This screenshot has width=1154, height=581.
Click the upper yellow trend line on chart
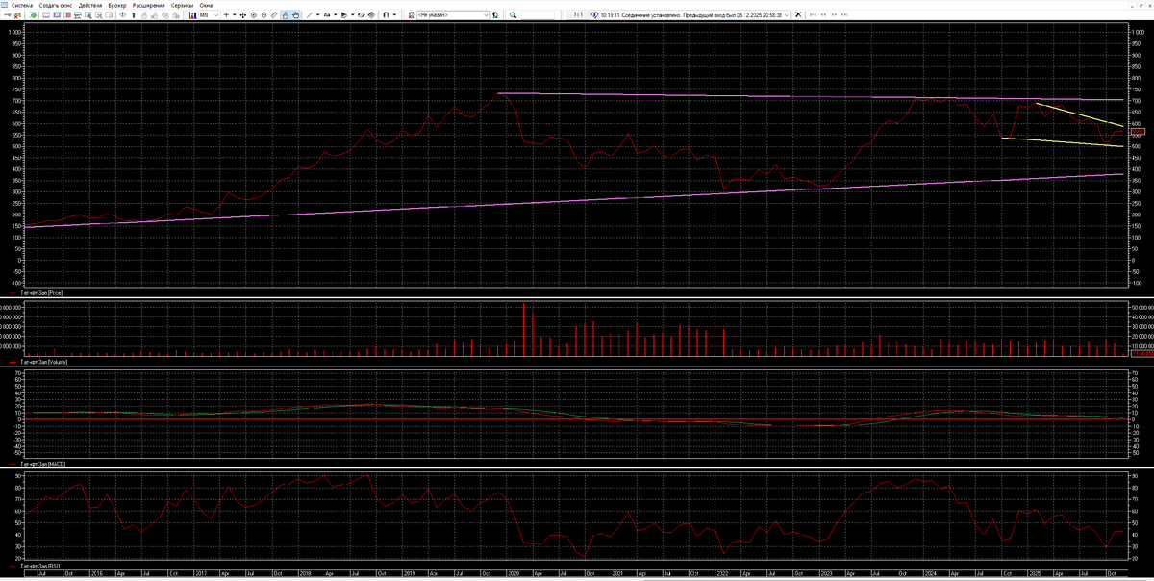click(x=1079, y=114)
